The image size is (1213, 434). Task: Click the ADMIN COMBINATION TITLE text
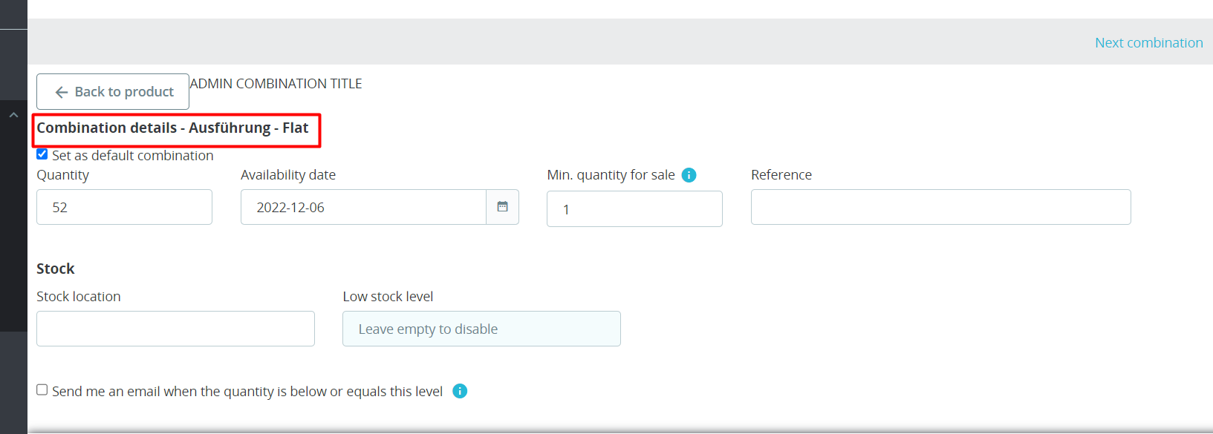point(276,84)
